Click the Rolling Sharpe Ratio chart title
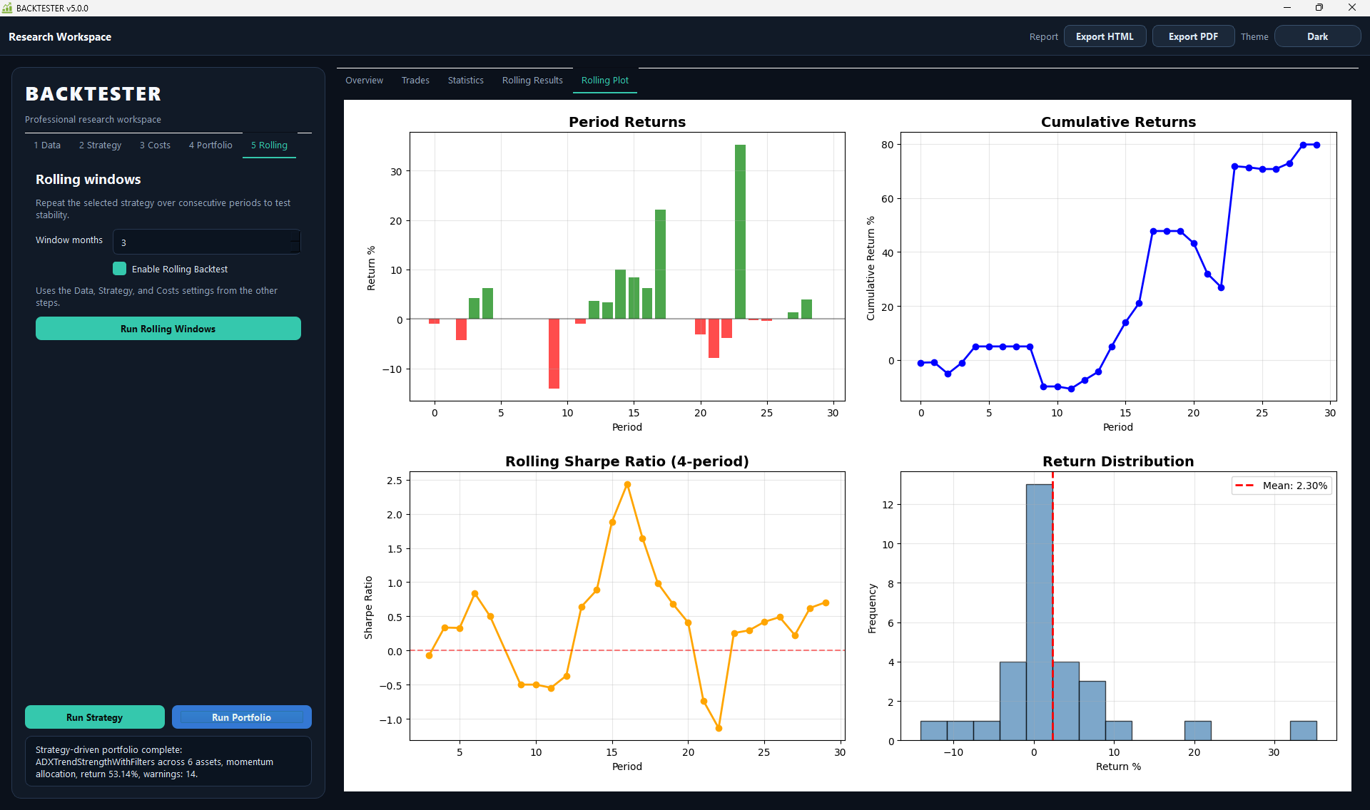1370x810 pixels. point(627,461)
